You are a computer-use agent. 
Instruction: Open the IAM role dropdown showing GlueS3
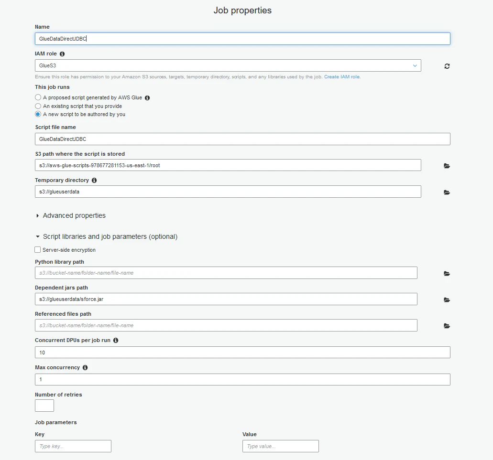[x=228, y=65]
